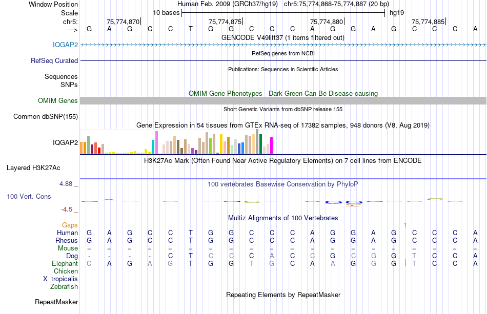Click the T base in chr5 reference sequence
This screenshot has width=487, height=314.
pyautogui.click(x=191, y=29)
